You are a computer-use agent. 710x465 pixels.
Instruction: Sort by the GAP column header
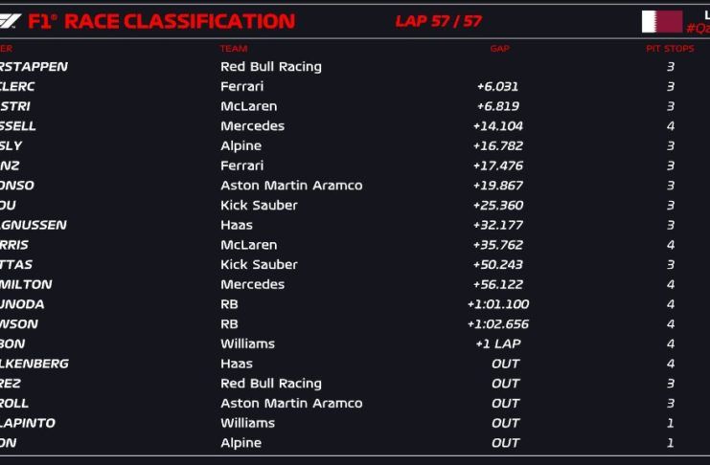(499, 48)
